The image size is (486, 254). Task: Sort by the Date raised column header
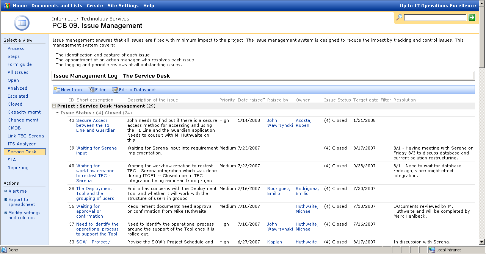click(x=250, y=100)
